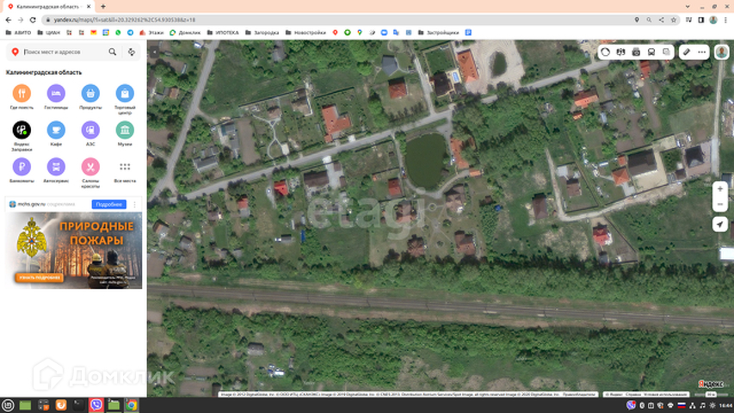The image size is (734, 413).
Task: Choose the 'Торговый центр' mall category
Action: coord(125,99)
